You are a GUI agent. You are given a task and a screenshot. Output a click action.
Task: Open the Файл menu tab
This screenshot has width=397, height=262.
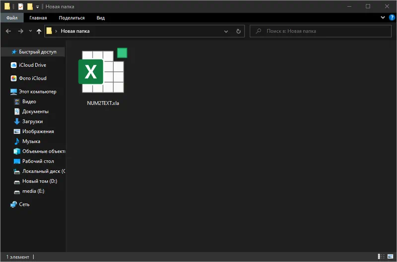click(12, 18)
